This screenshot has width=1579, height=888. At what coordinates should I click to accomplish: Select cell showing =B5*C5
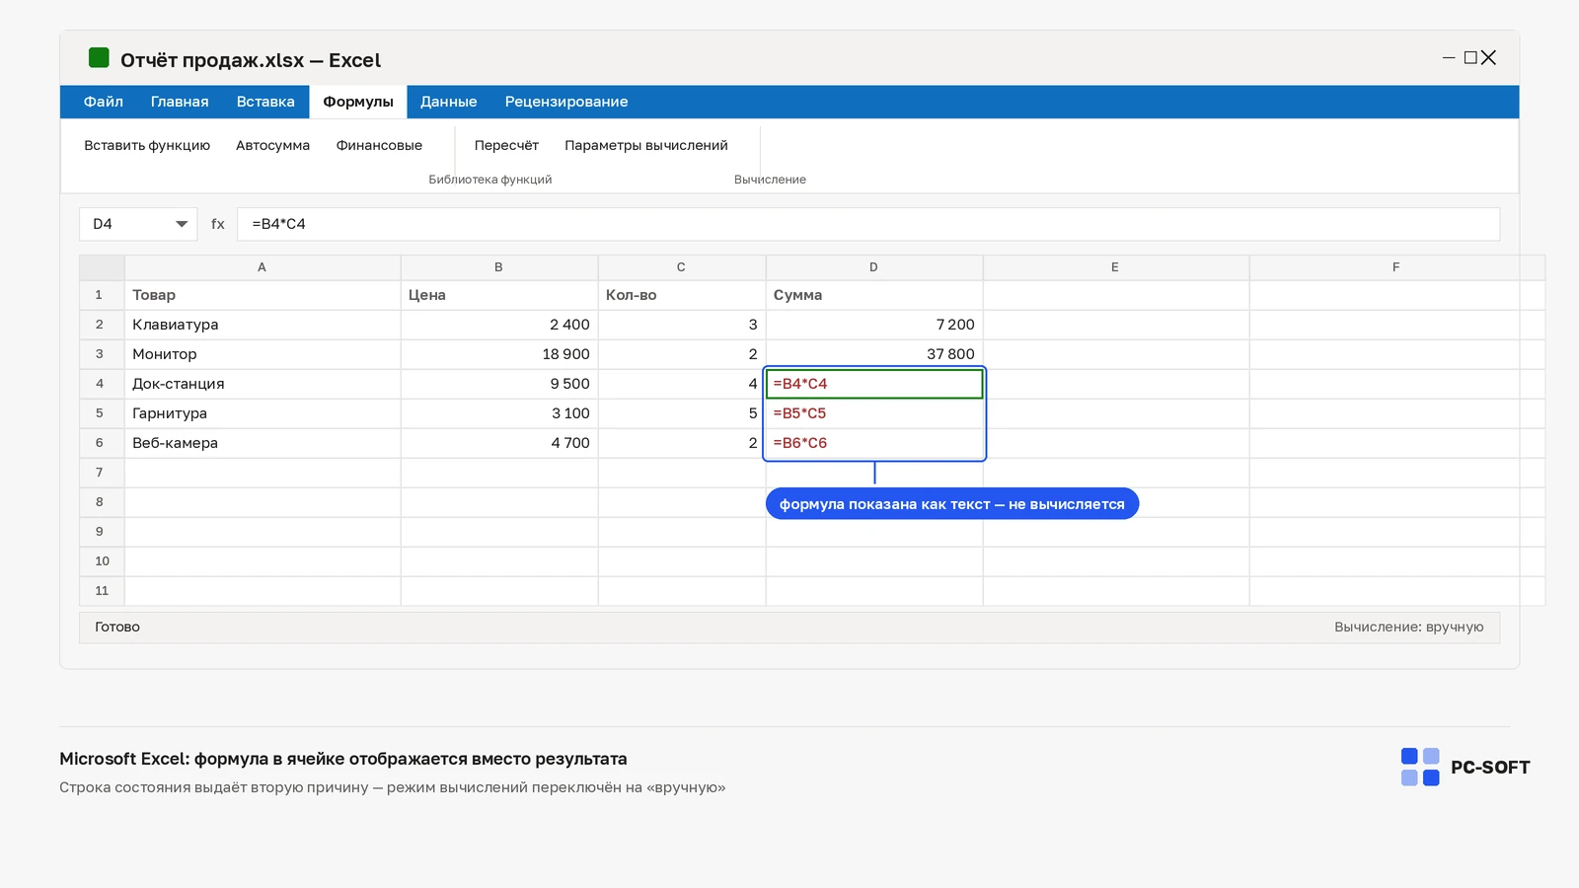click(x=874, y=413)
